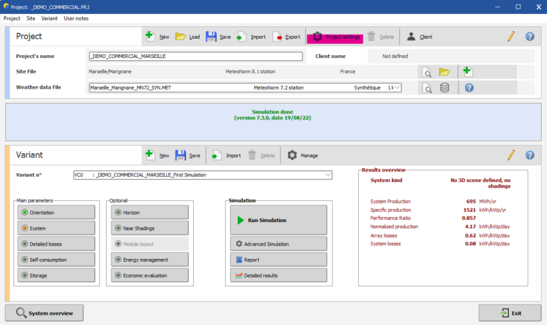Open Manage variants with the gear icon
This screenshot has height=325, width=547.
click(293, 156)
